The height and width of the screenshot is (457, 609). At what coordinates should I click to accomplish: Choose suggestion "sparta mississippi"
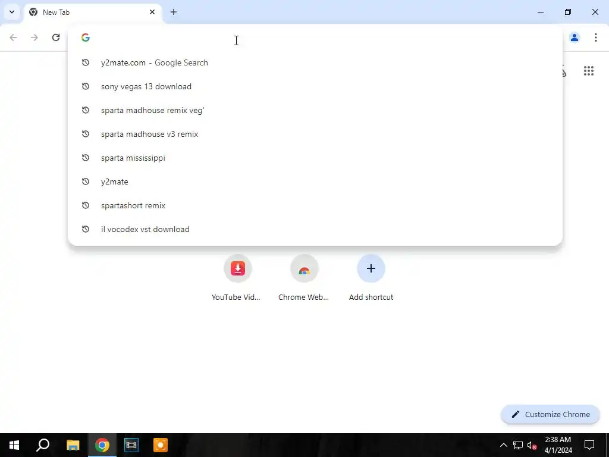(x=315, y=158)
